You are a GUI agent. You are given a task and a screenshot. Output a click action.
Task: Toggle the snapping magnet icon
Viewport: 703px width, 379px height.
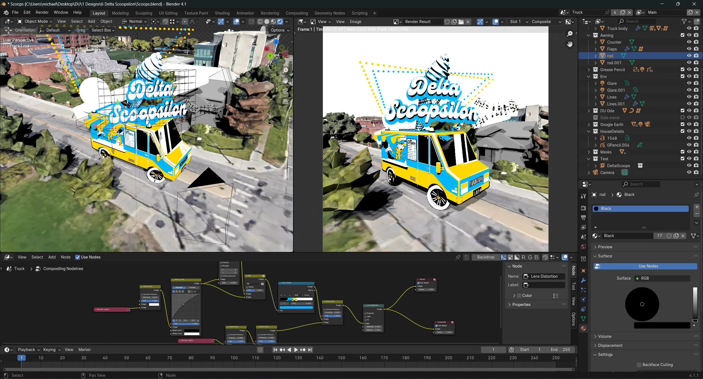(165, 21)
